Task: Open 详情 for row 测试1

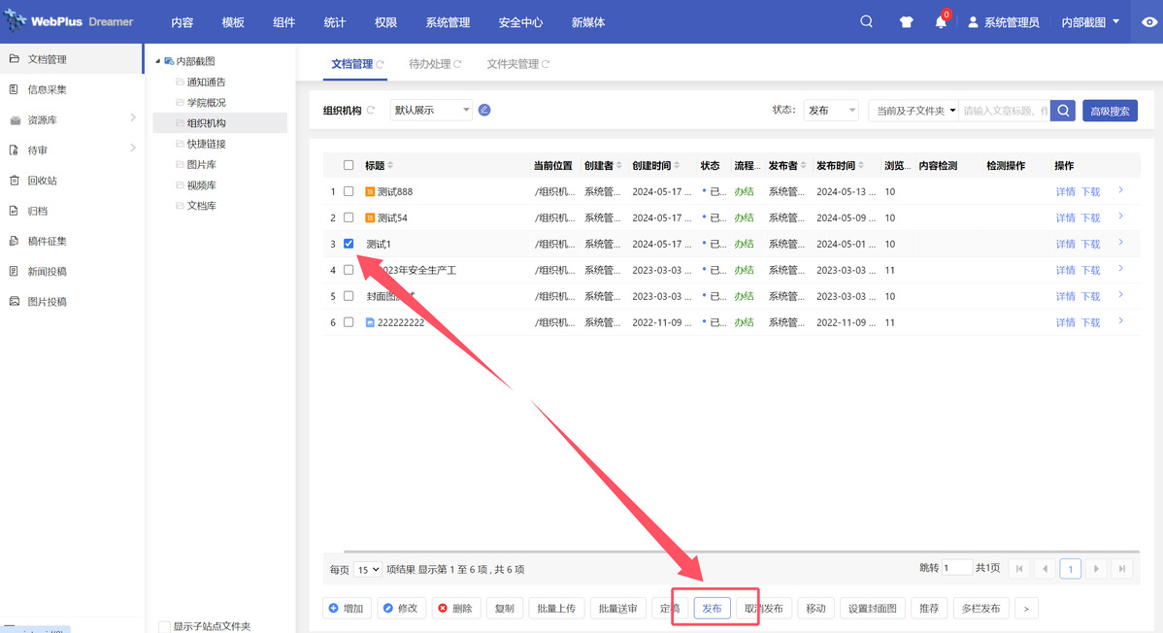Action: tap(1065, 244)
